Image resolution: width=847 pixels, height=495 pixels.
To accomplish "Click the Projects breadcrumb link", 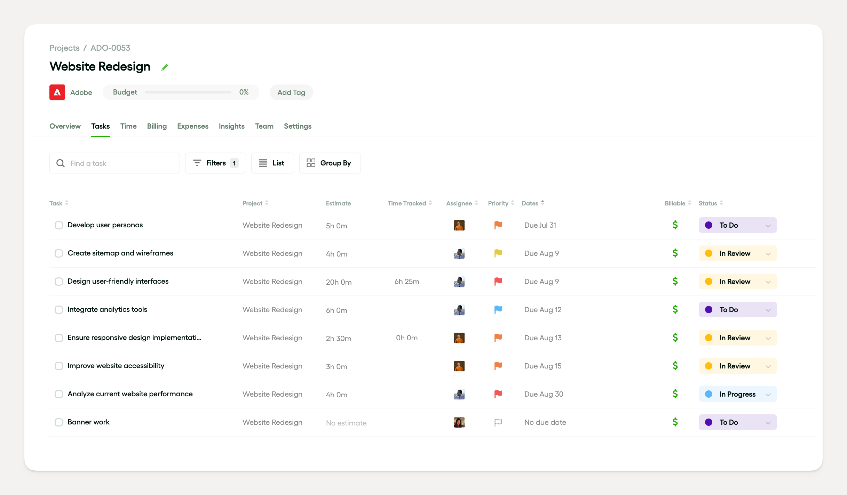I will [x=64, y=48].
